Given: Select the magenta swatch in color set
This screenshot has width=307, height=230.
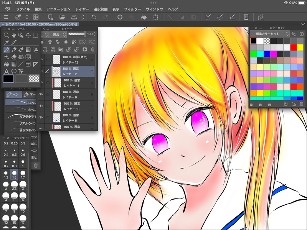Looking at the screenshot, I should tap(274, 54).
